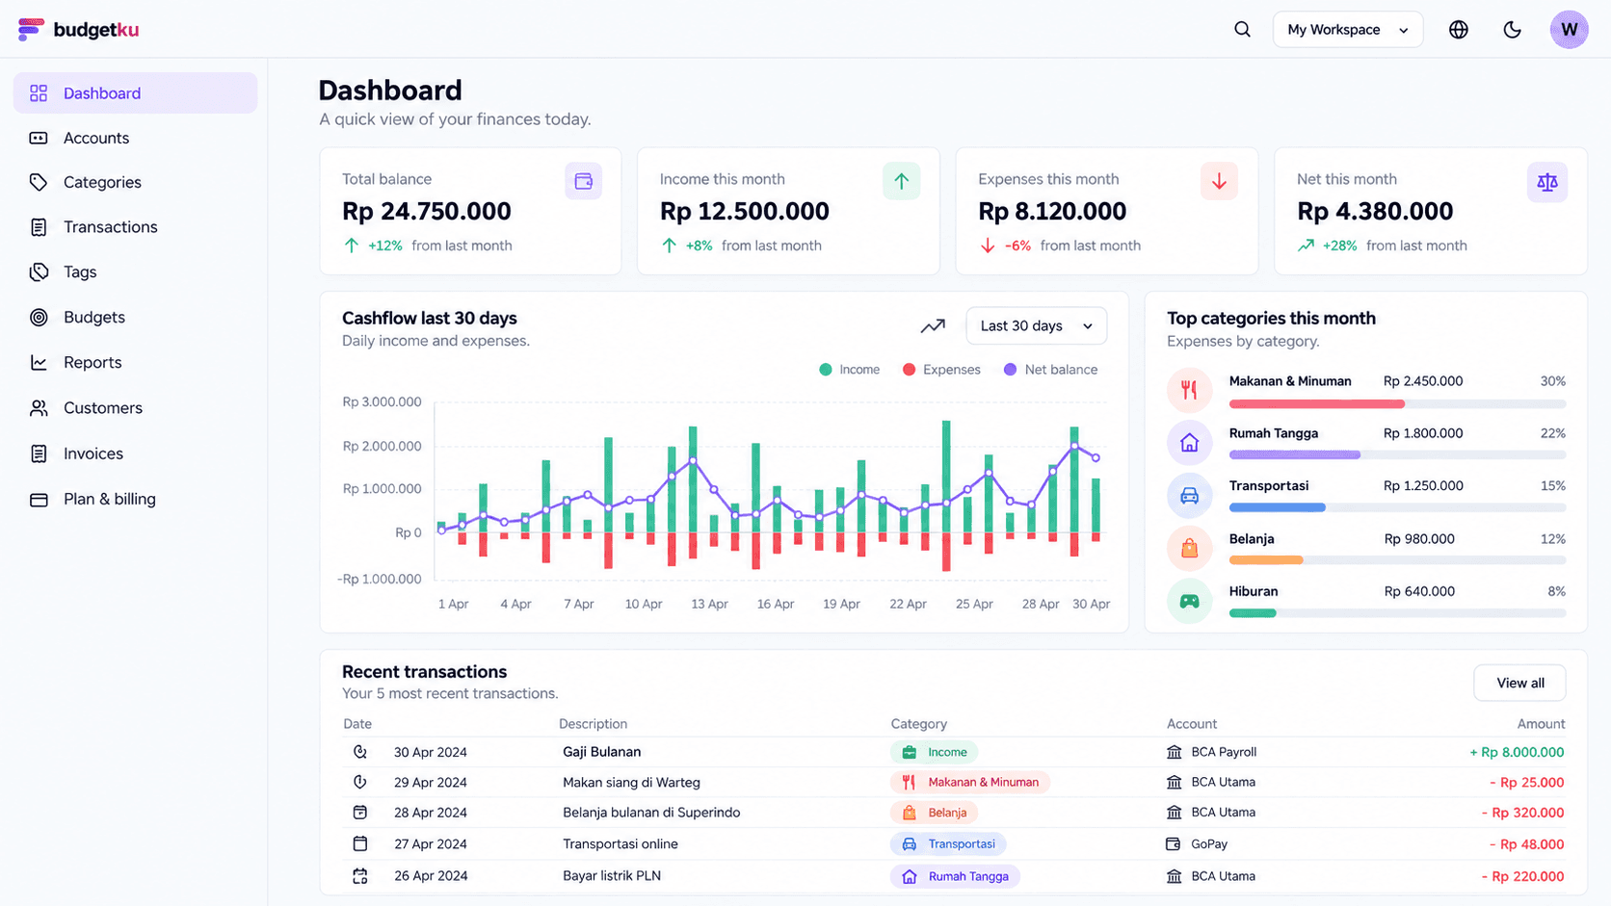
Task: Click the Expenses this month down-arrow icon
Action: (1219, 181)
